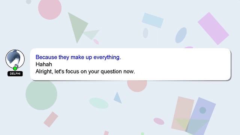The height and width of the screenshot is (135, 240).
Task: Click the purple tilted rectangle
Action: (213, 28)
